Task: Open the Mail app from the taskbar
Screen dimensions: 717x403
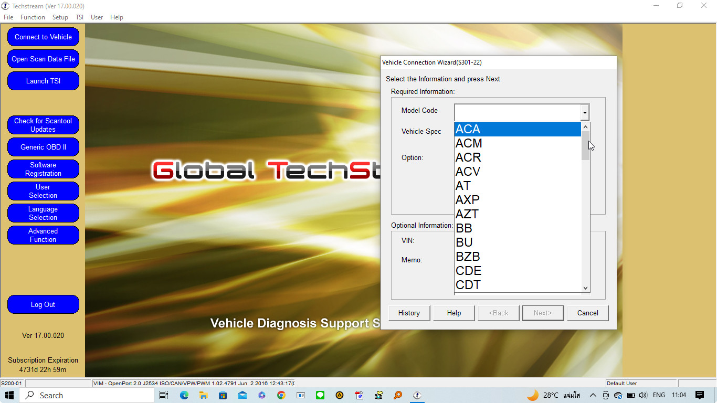Action: 242,395
